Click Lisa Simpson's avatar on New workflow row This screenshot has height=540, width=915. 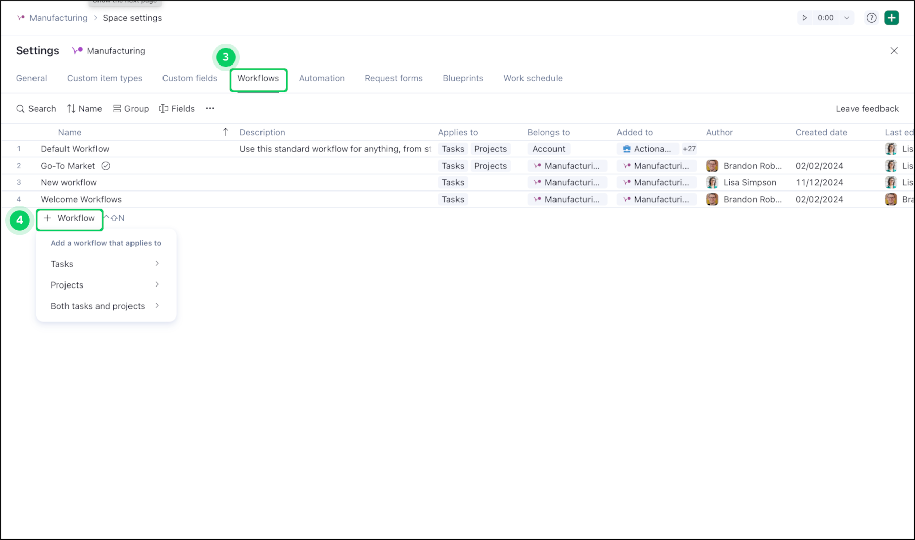click(712, 182)
